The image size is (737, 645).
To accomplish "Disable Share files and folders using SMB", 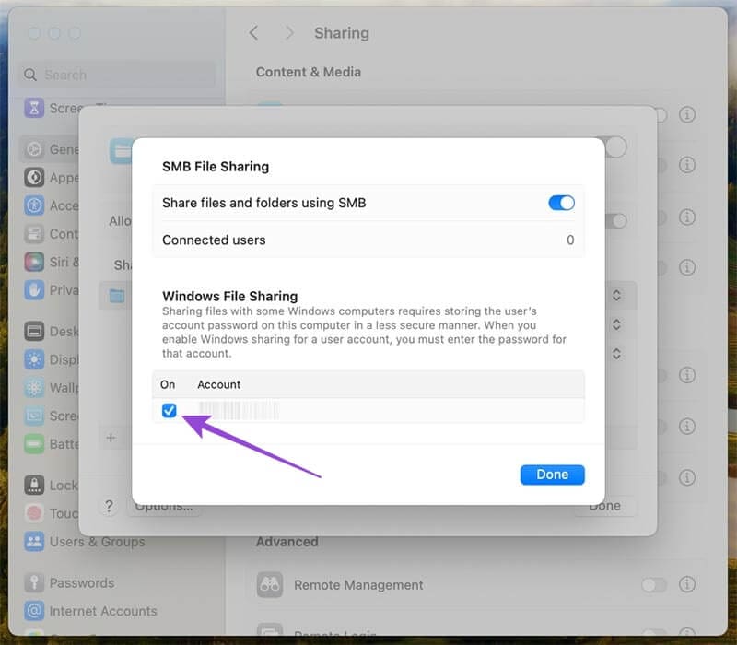I will [560, 203].
